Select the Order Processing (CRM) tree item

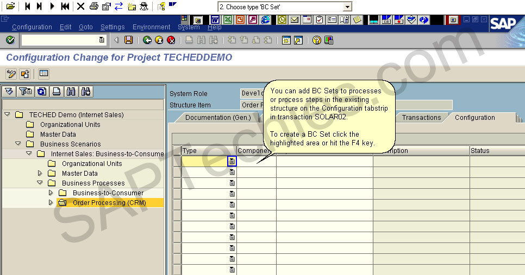[109, 203]
